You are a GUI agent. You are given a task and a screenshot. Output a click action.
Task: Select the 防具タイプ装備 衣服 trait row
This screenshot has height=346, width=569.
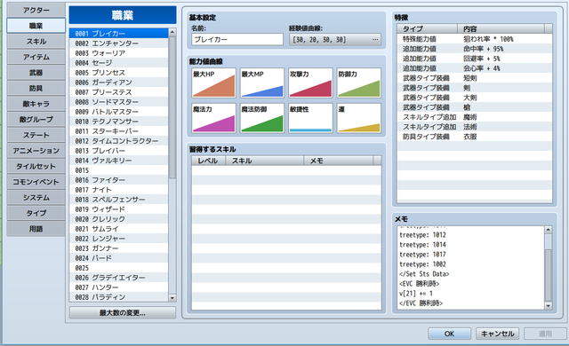point(474,137)
